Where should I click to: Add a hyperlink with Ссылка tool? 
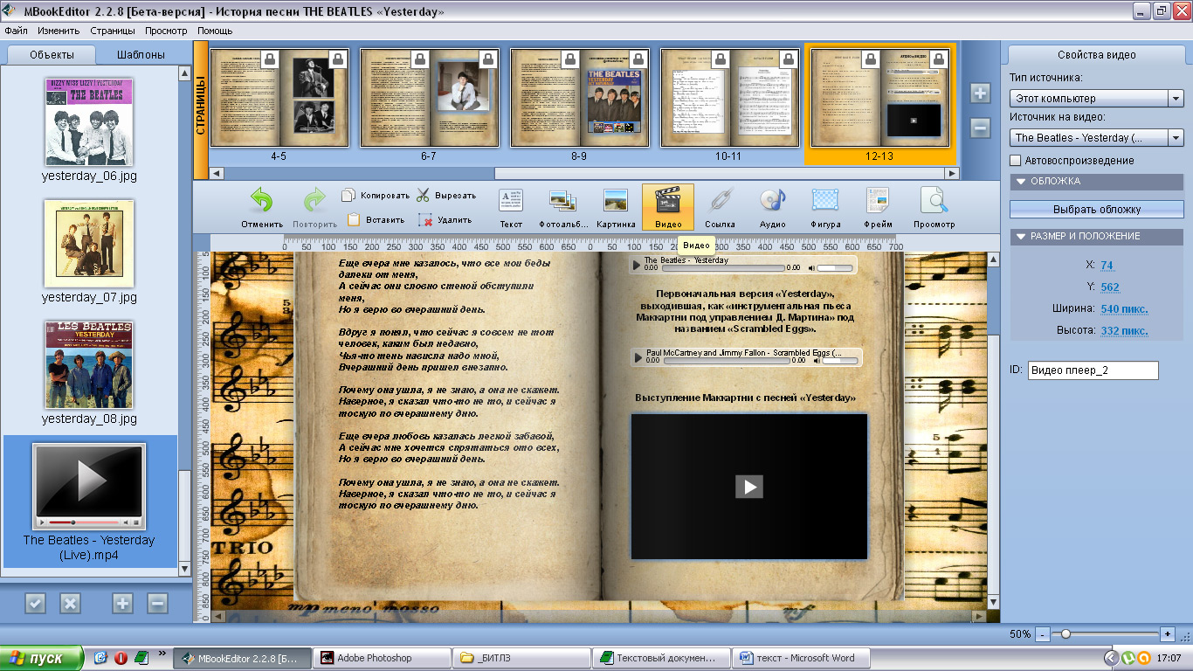720,207
